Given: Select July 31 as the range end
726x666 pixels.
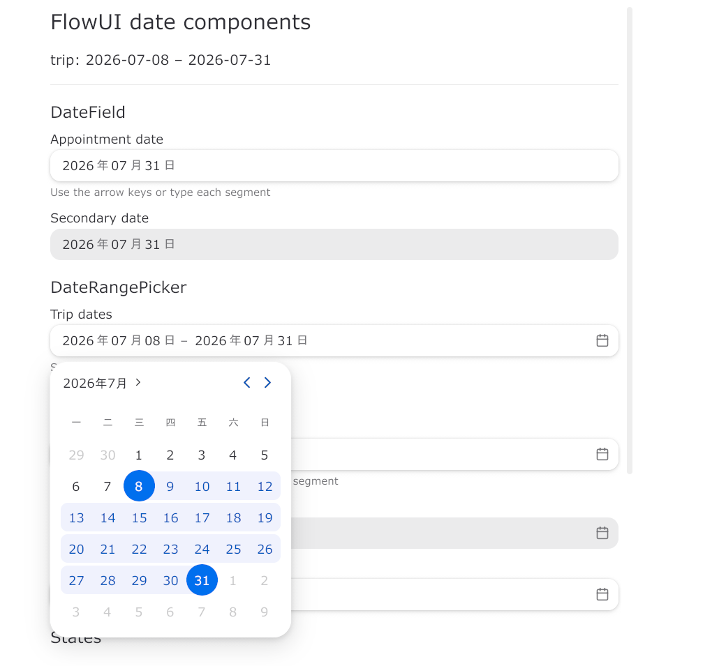Looking at the screenshot, I should [x=202, y=580].
